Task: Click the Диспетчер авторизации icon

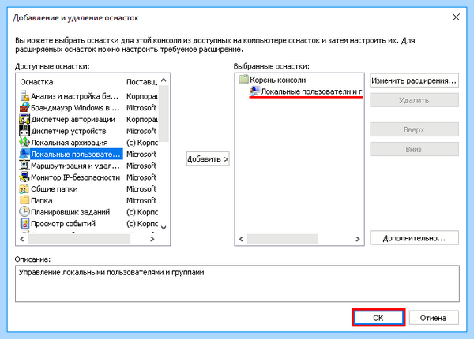Action: coord(24,119)
